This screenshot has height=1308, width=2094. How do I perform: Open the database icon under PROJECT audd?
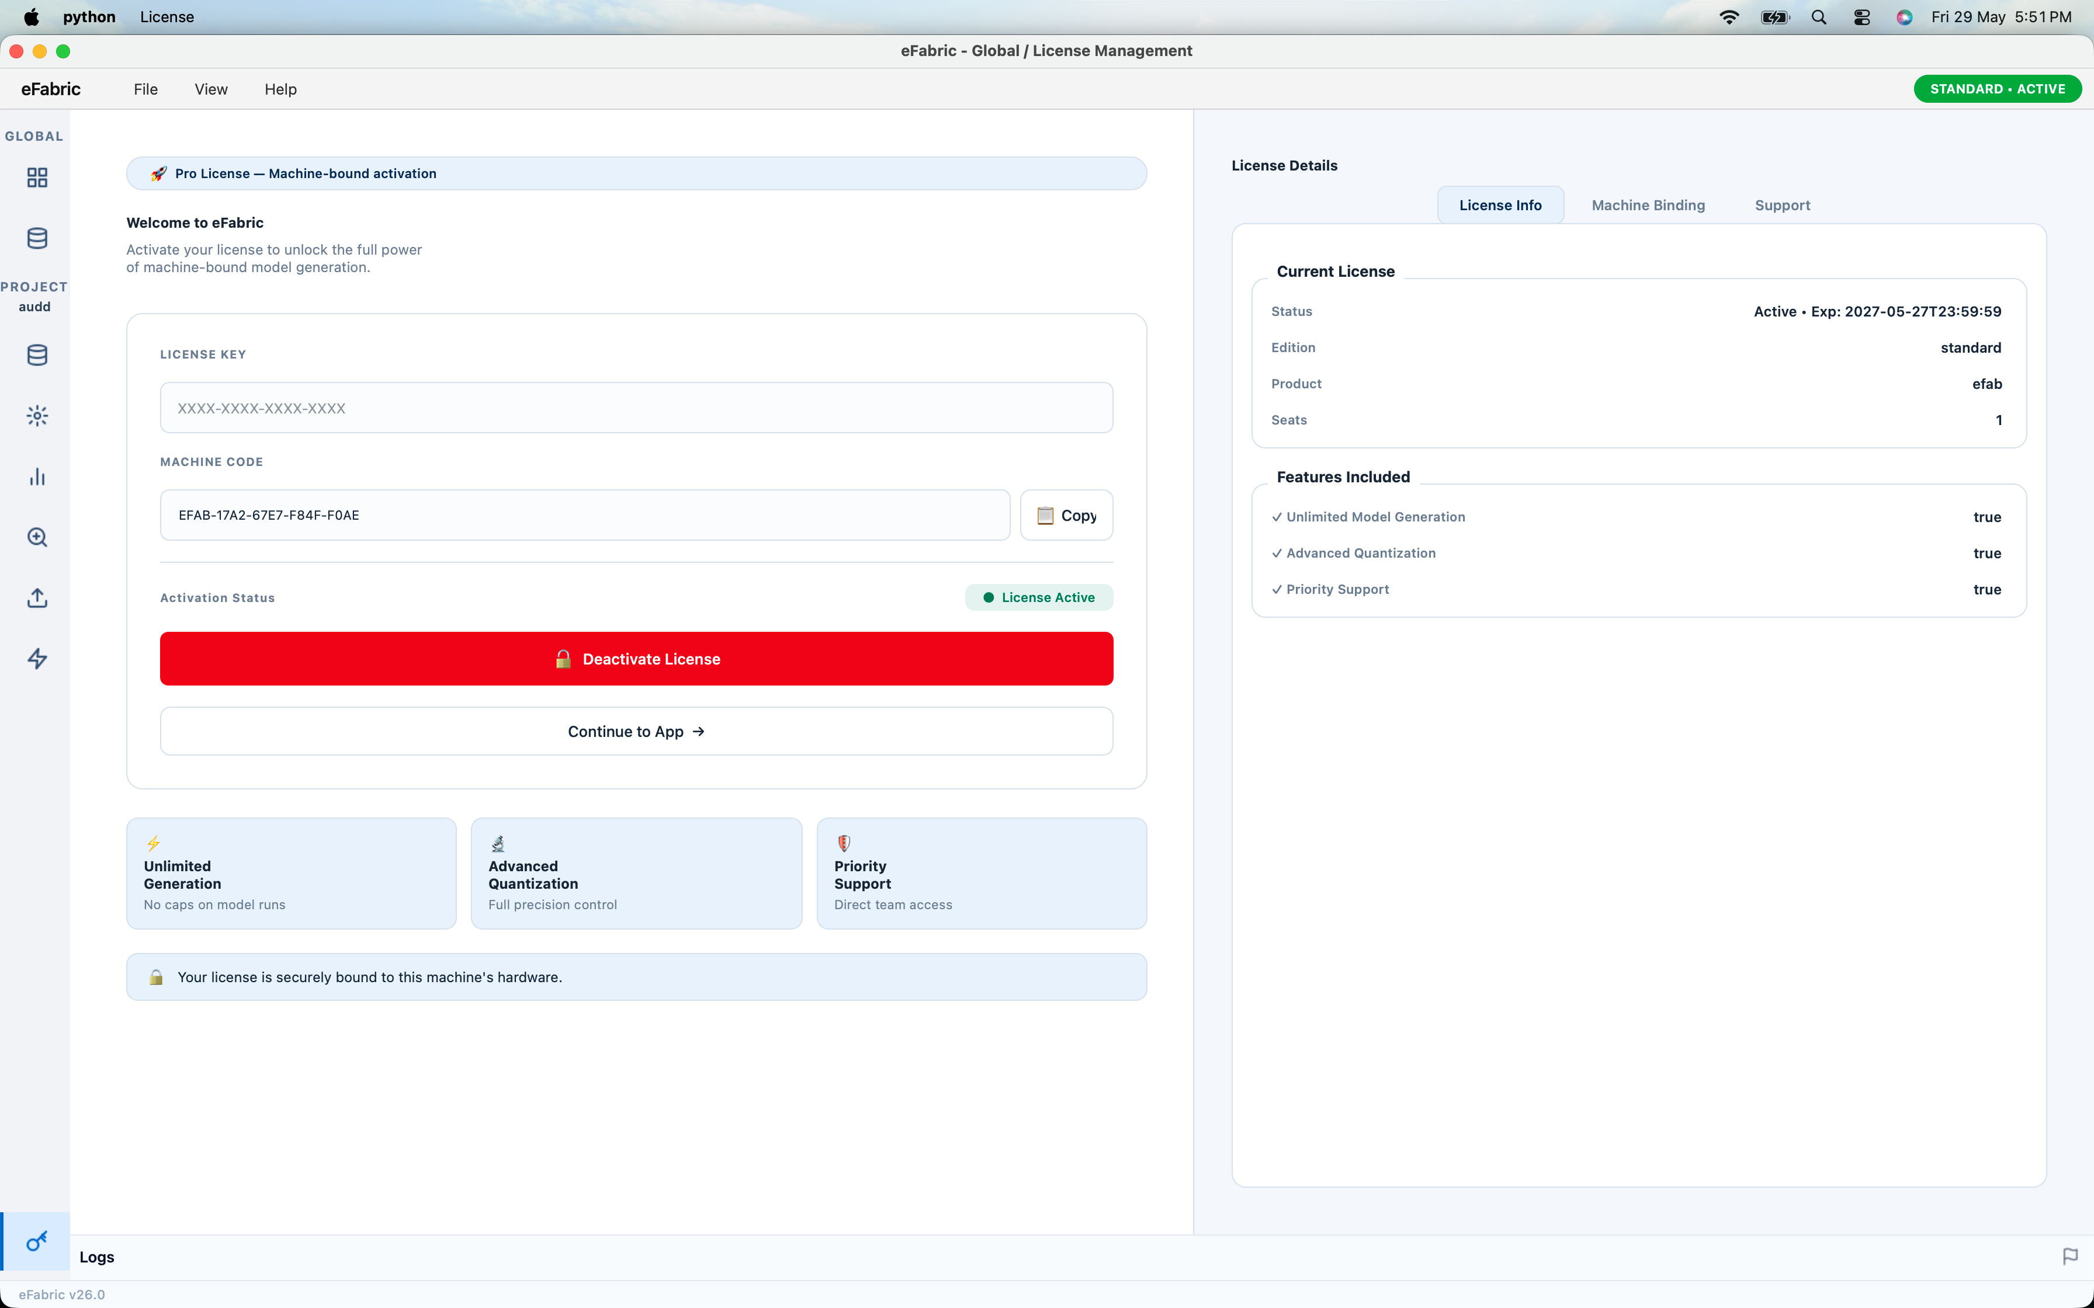pos(37,354)
